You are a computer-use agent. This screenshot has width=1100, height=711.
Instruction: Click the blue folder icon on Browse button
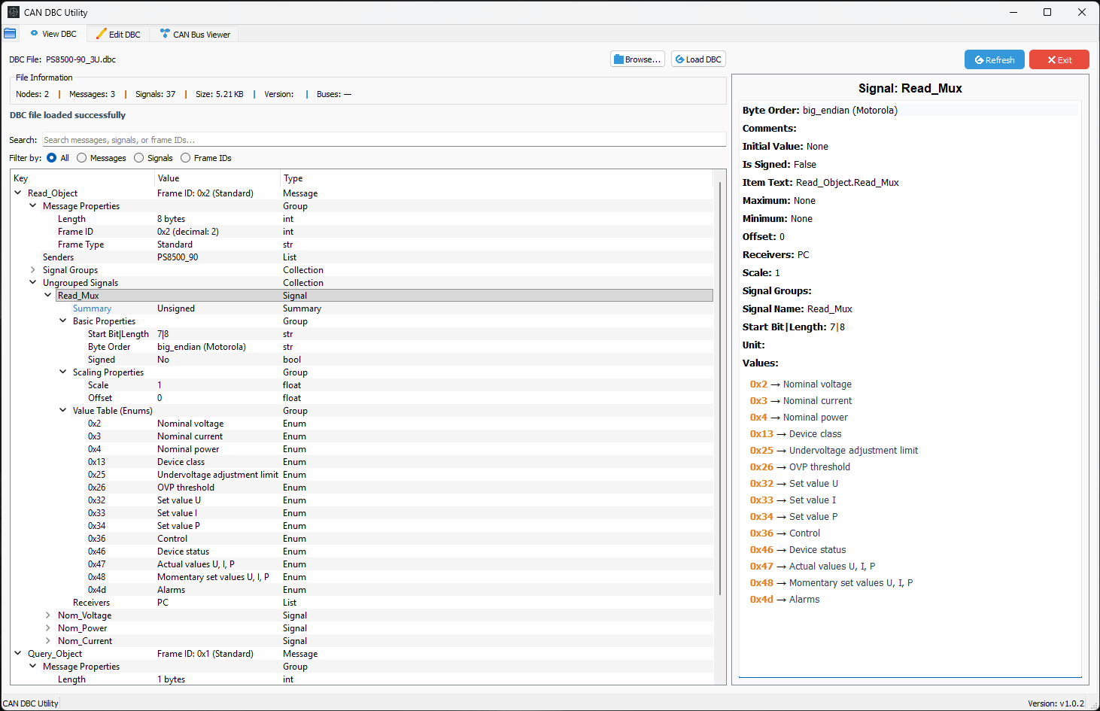(x=620, y=59)
